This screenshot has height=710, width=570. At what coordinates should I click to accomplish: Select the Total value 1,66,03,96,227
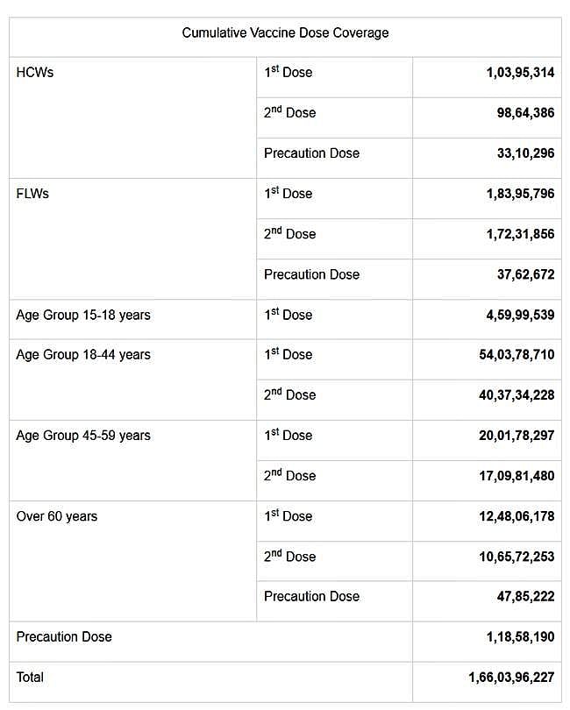pos(511,678)
